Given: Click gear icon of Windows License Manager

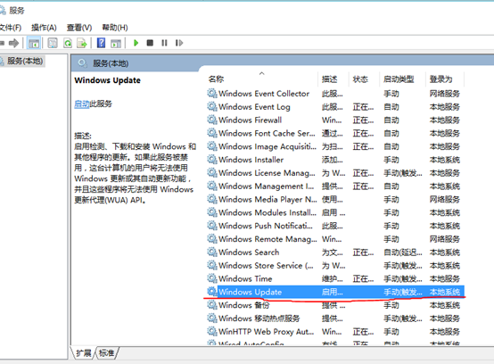Looking at the screenshot, I should [x=212, y=173].
